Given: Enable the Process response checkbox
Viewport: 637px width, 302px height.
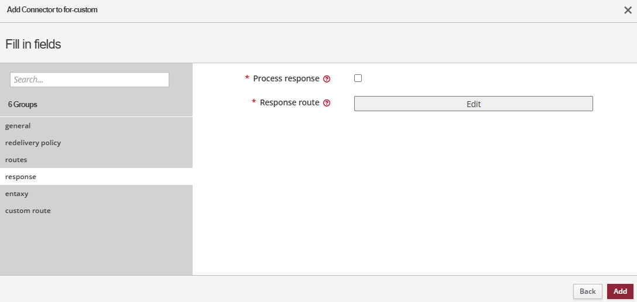Looking at the screenshot, I should (x=358, y=78).
